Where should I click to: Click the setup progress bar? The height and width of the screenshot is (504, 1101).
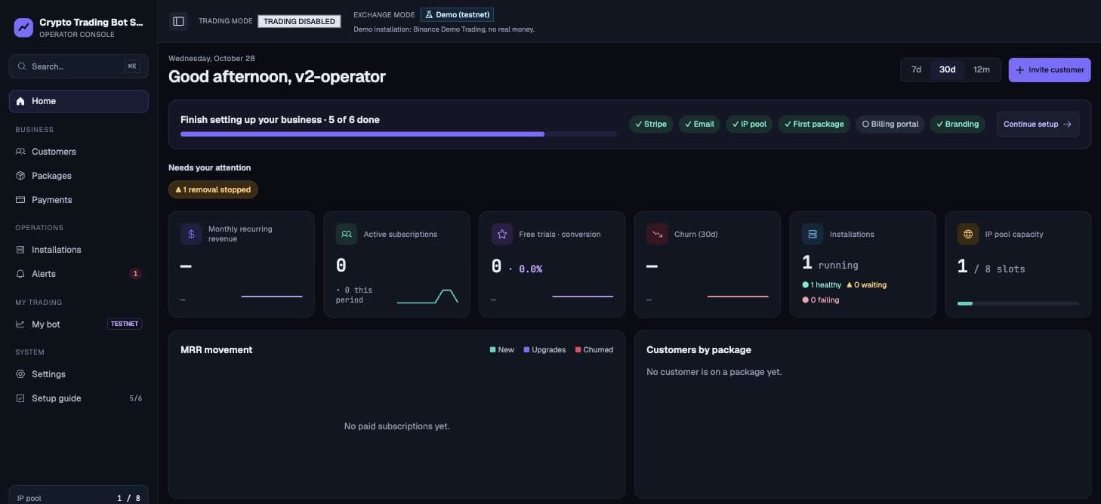[399, 134]
